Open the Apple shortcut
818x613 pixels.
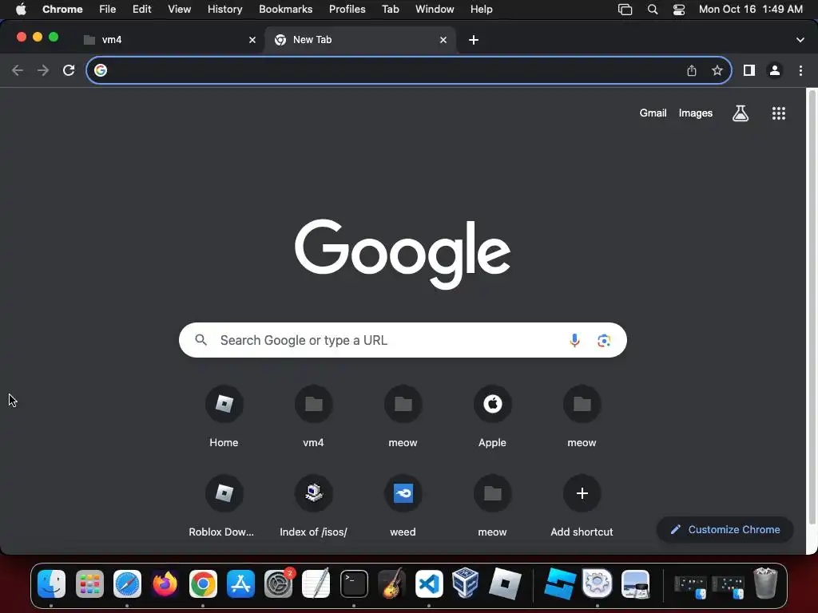pos(492,417)
